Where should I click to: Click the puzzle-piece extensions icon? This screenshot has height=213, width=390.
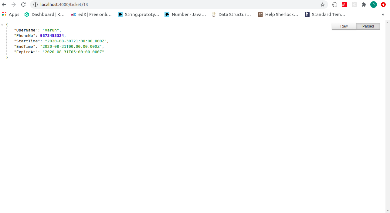click(x=364, y=5)
